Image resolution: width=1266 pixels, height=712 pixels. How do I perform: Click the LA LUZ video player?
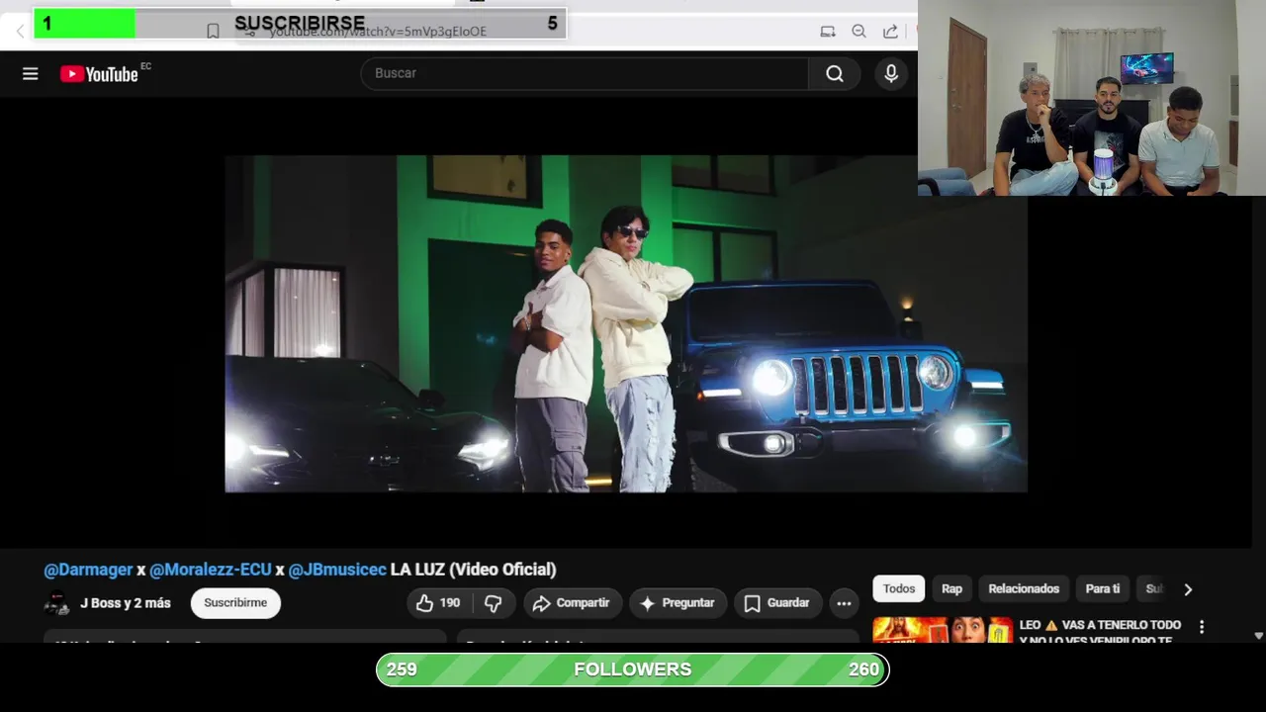coord(626,323)
